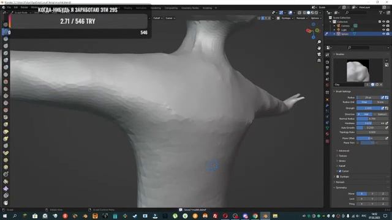
Task: Switch to Compositing workspace tab
Action: click(171, 8)
